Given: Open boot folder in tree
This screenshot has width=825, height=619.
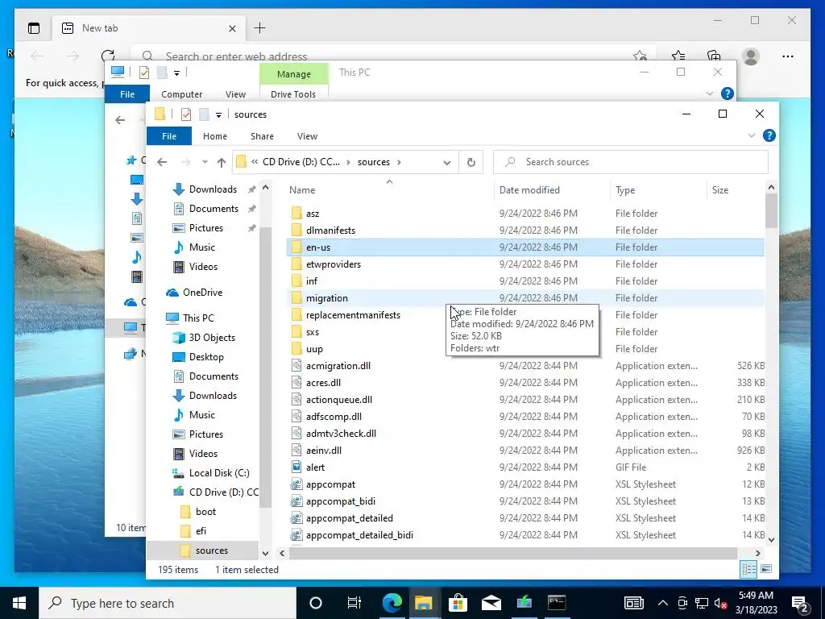Looking at the screenshot, I should click(205, 512).
